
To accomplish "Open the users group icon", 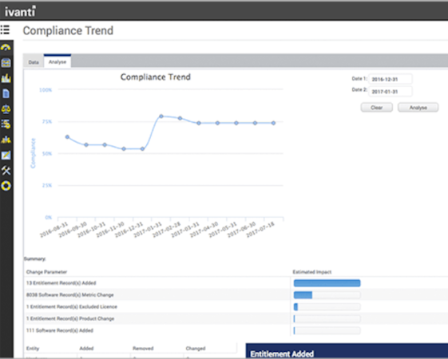I will [6, 140].
